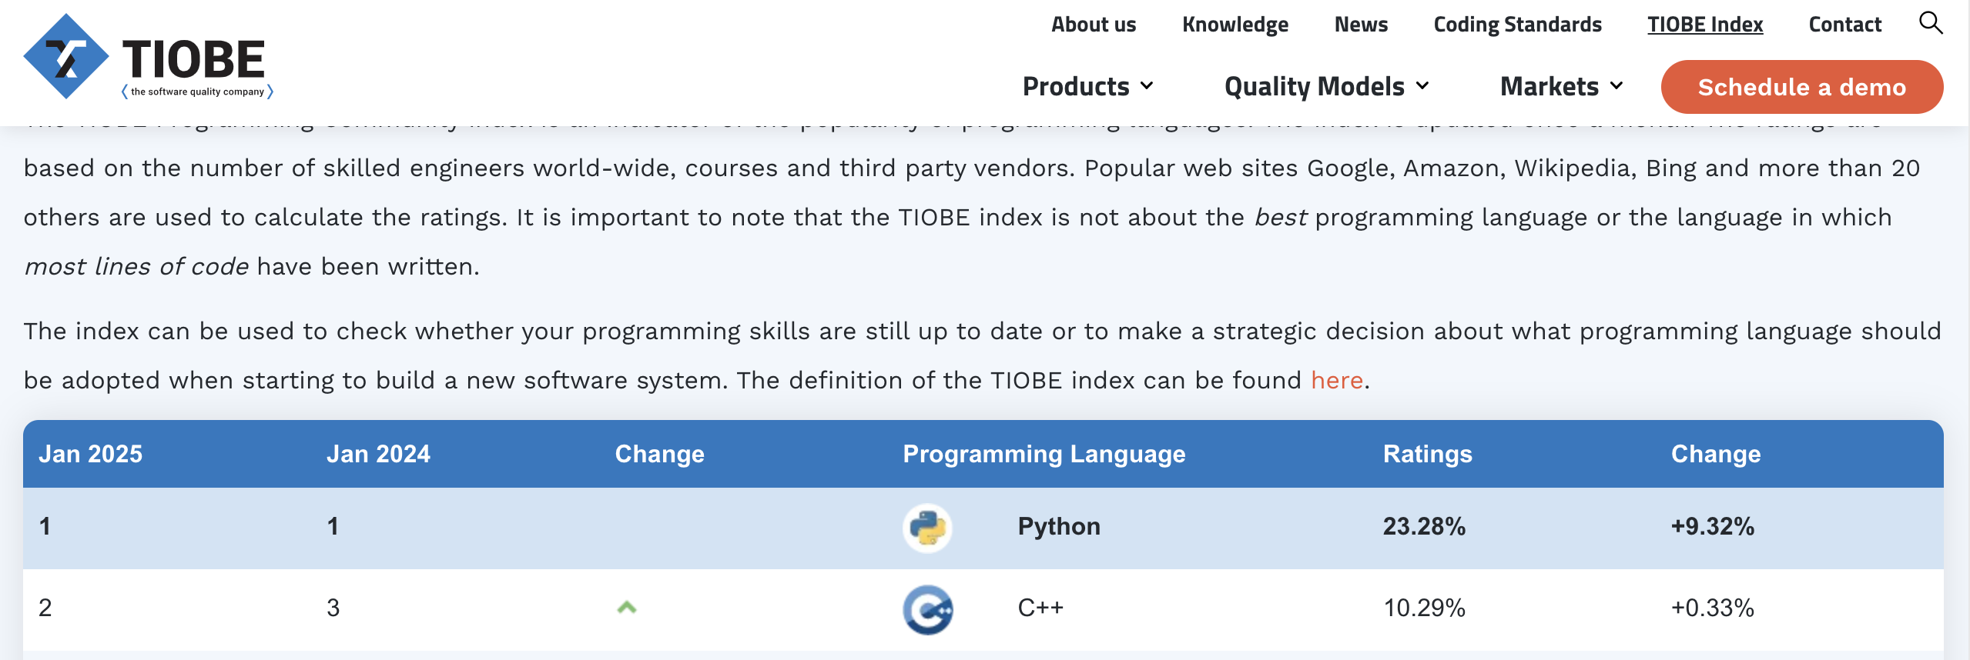Click the Schedule a demo button

(x=1802, y=87)
